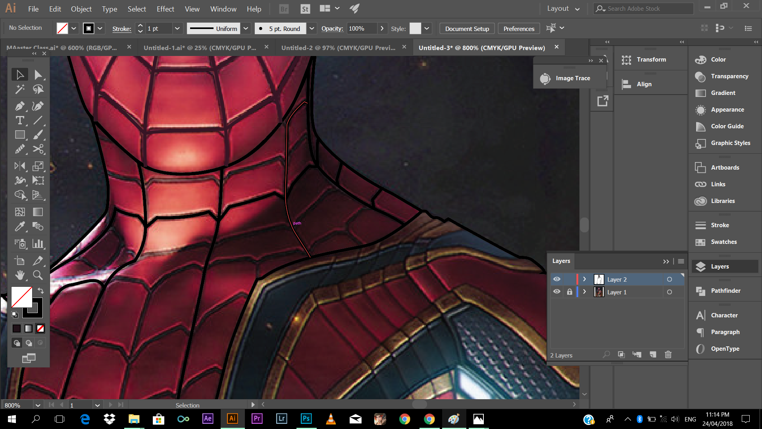This screenshot has width=762, height=429.
Task: Select the Curvature tool
Action: coord(38,106)
